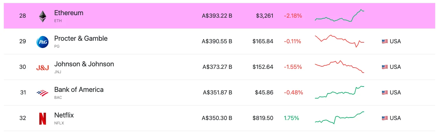The image size is (439, 132).
Task: Click Ethereum's green price trend sparkline
Action: tap(339, 15)
